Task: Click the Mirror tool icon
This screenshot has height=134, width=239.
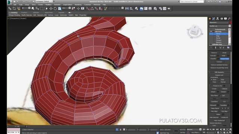Action: click(x=127, y=9)
